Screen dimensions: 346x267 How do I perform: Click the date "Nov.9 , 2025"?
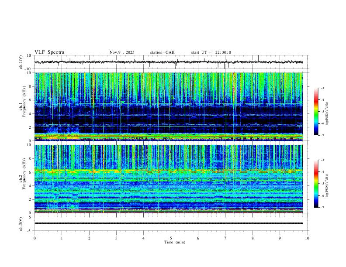(x=122, y=52)
